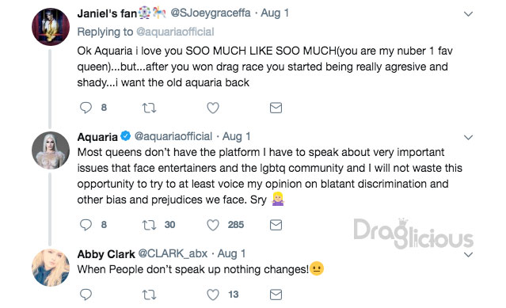The height and width of the screenshot is (308, 506).
Task: Expand the more menu on Aquaria's tweet
Action: click(468, 138)
